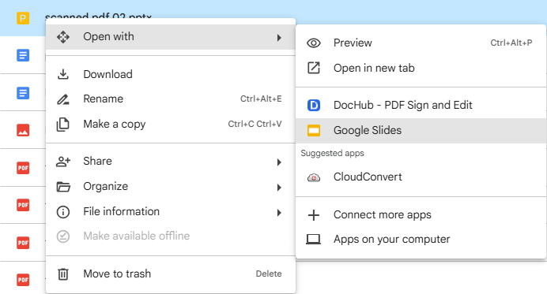Click the File information circle icon
547x294 pixels.
tap(63, 212)
